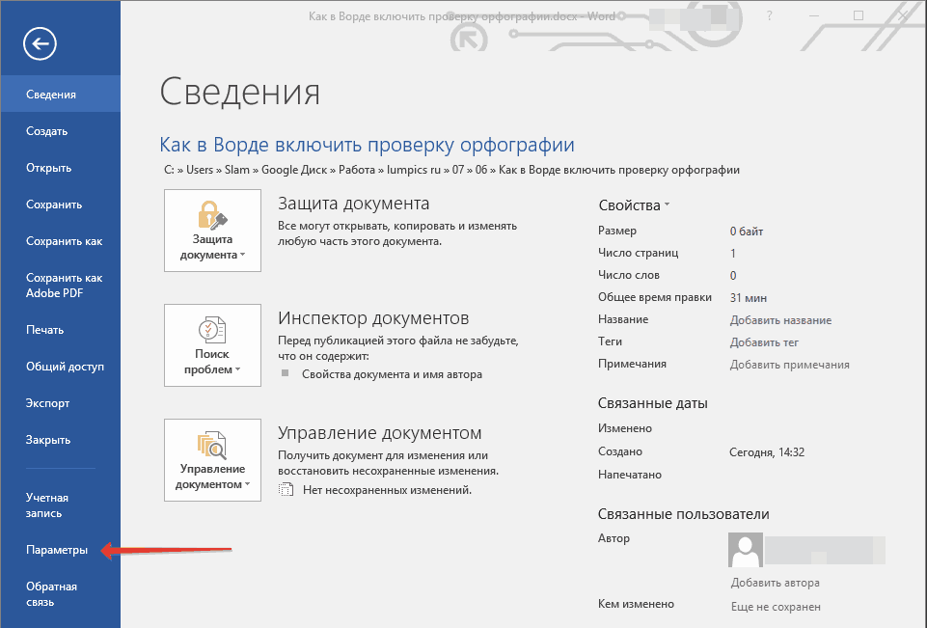Click the document file path breadcrumb
Screen dimensions: 927x628
point(451,170)
